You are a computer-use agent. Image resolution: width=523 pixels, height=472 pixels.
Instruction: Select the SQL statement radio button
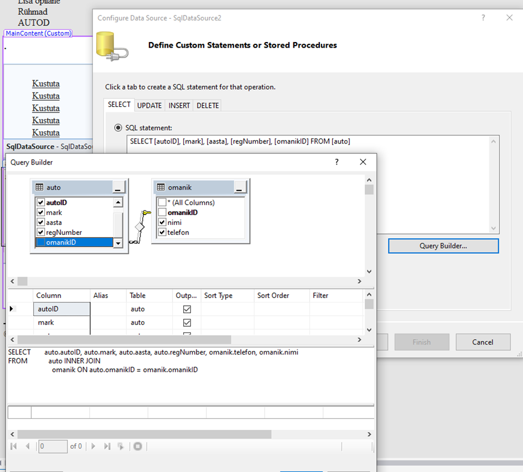click(118, 127)
